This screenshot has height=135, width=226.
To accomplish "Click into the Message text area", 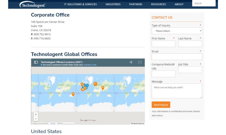I will (x=177, y=91).
